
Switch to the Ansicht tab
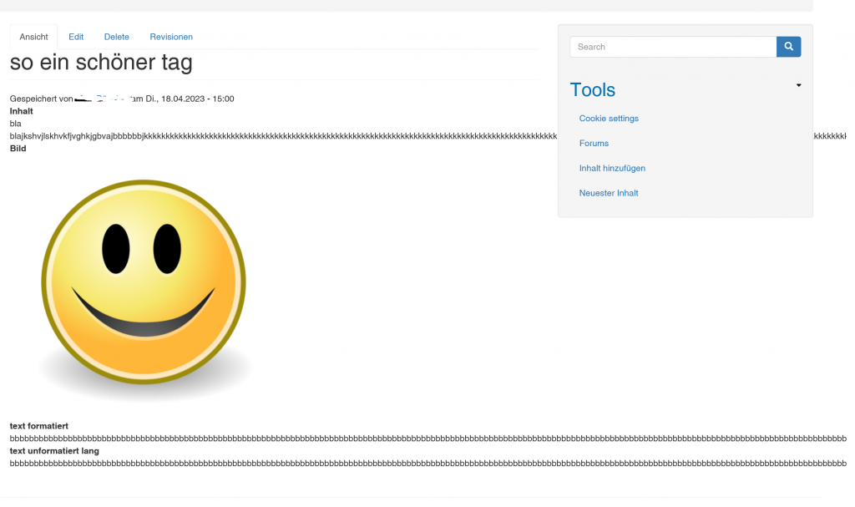click(x=33, y=37)
